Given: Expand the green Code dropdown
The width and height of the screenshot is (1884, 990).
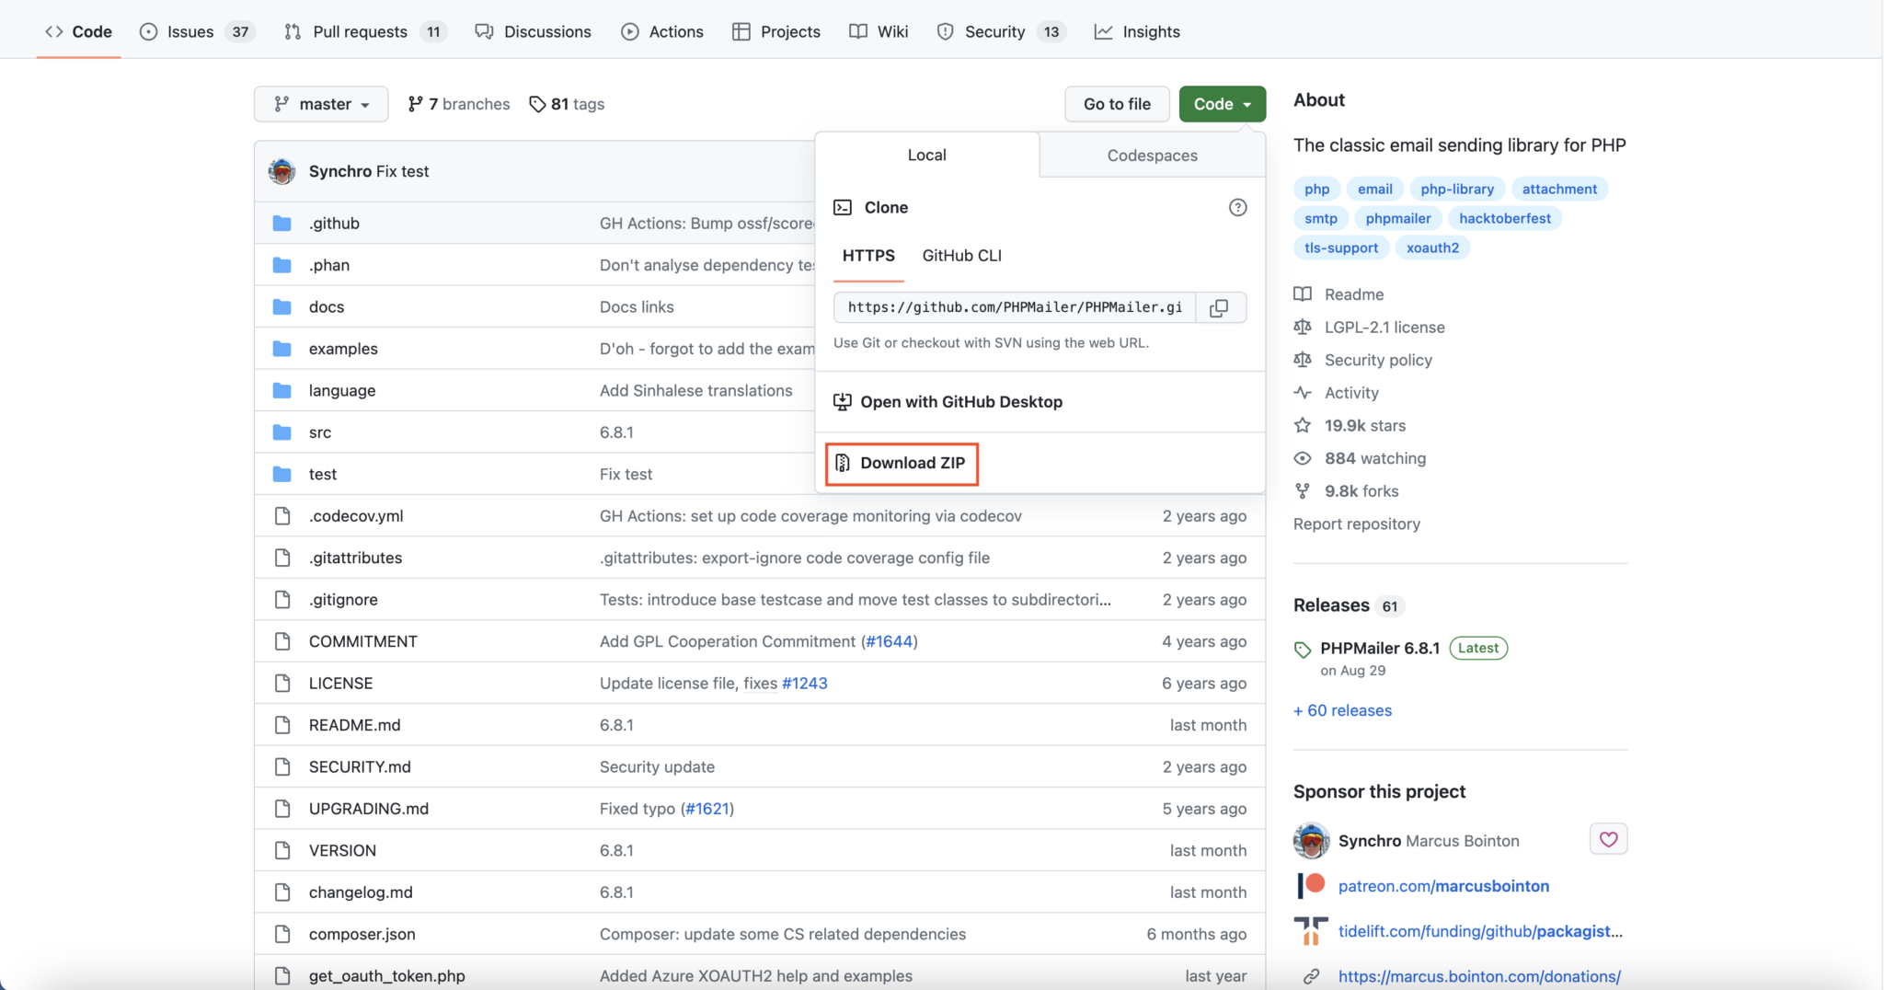Looking at the screenshot, I should (1221, 103).
